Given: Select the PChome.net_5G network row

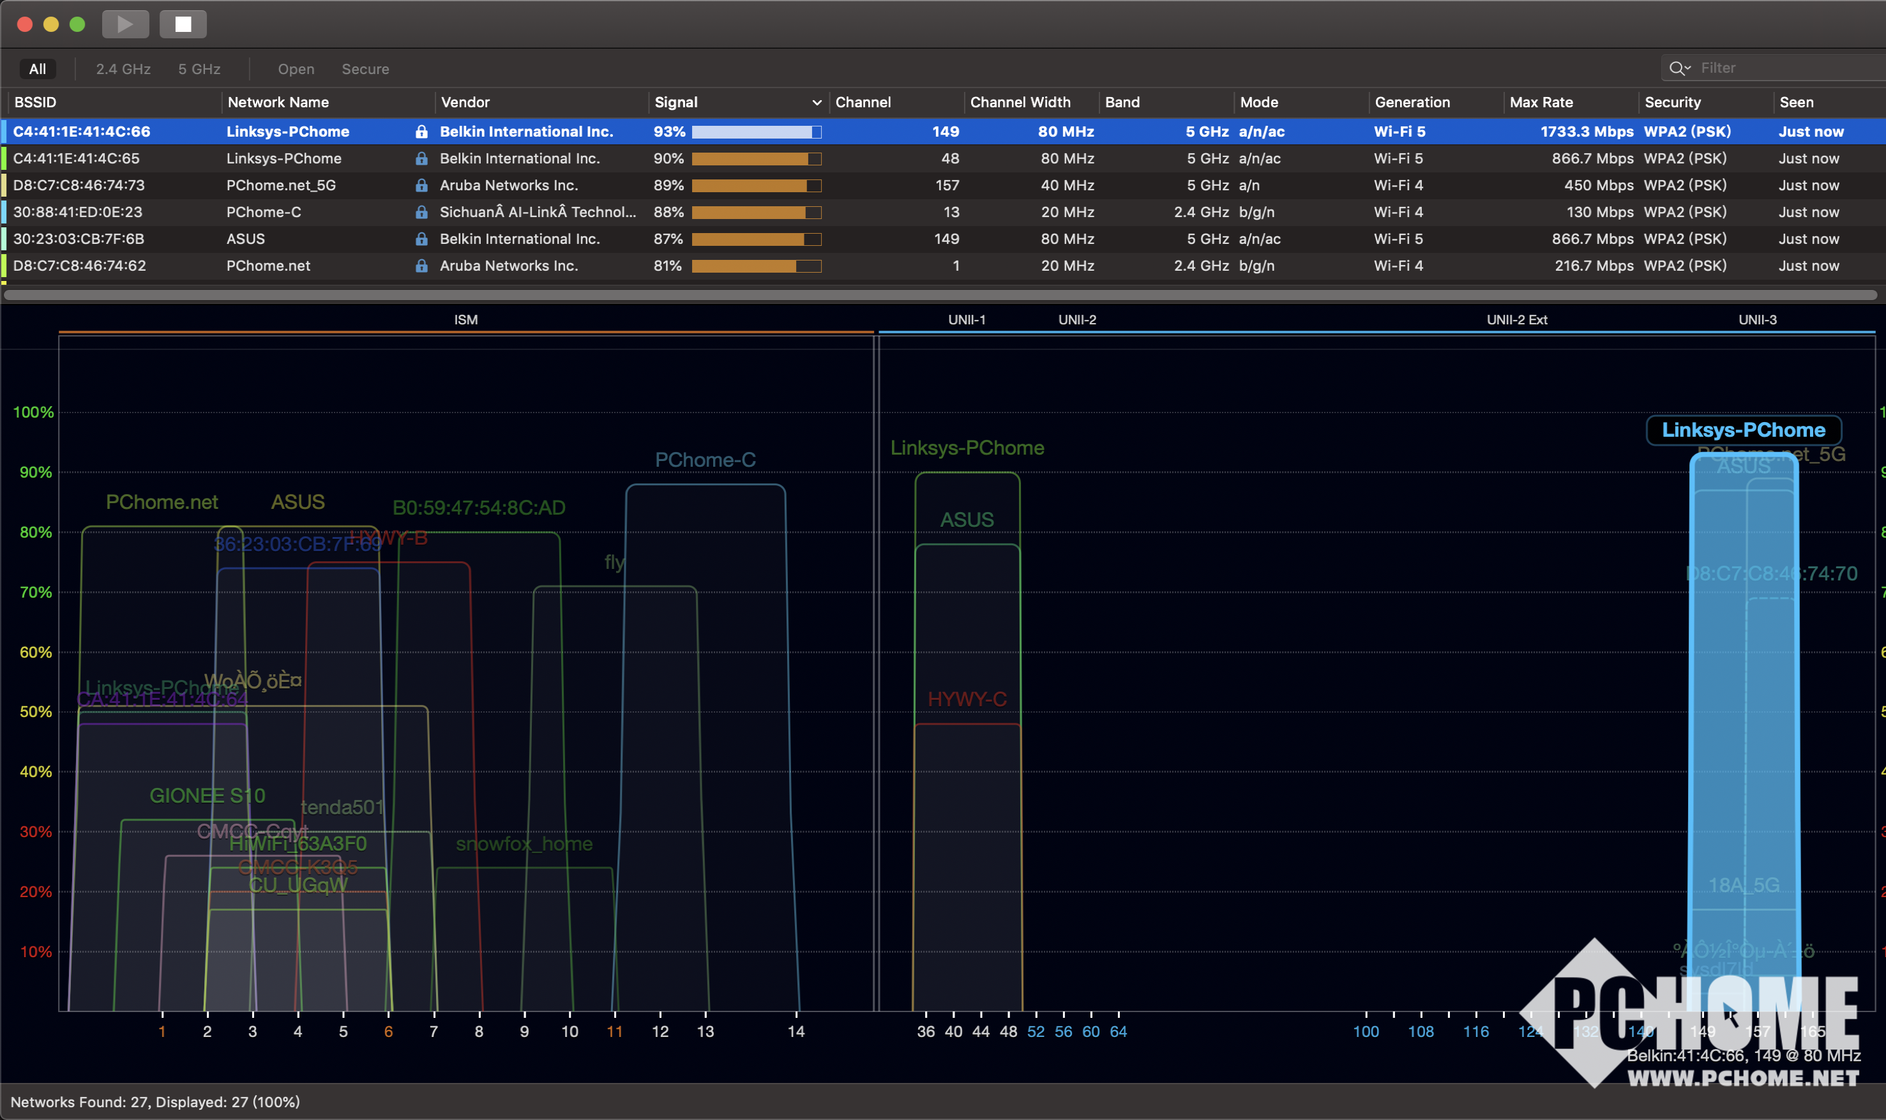Looking at the screenshot, I should 943,186.
